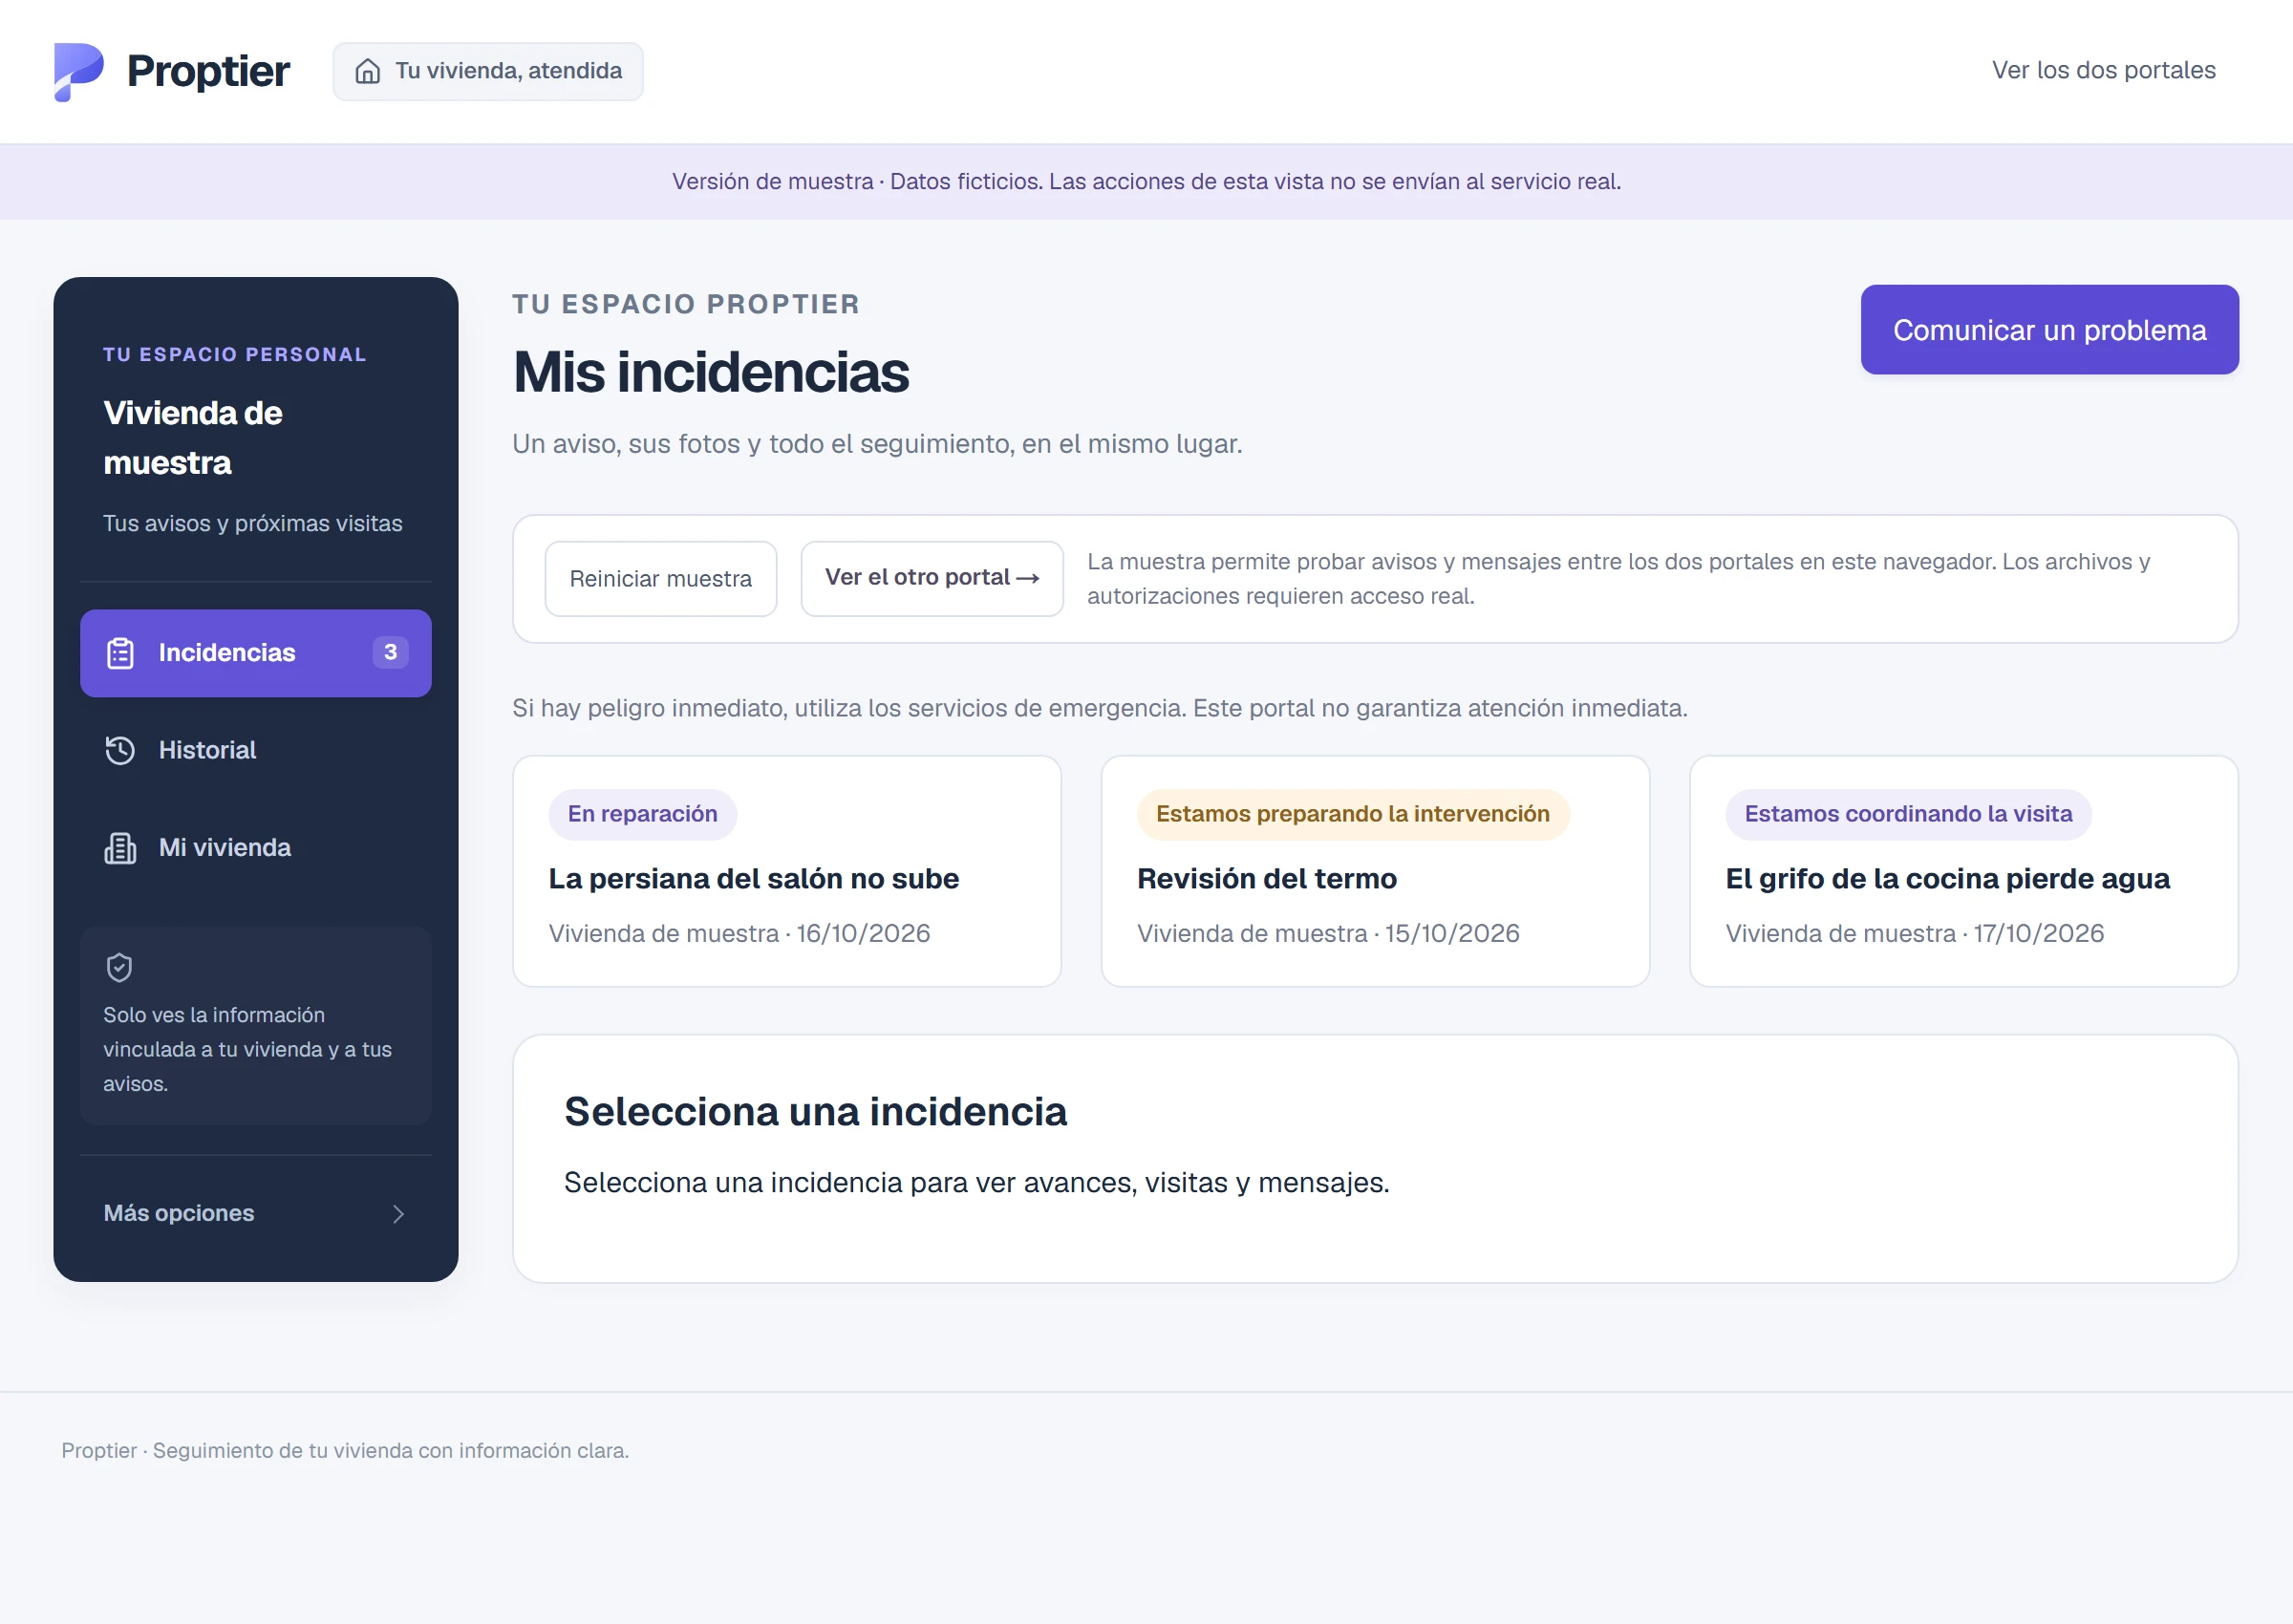Click the Mis incidencias heading
Viewport: 2293px width, 1624px height.
pyautogui.click(x=711, y=372)
